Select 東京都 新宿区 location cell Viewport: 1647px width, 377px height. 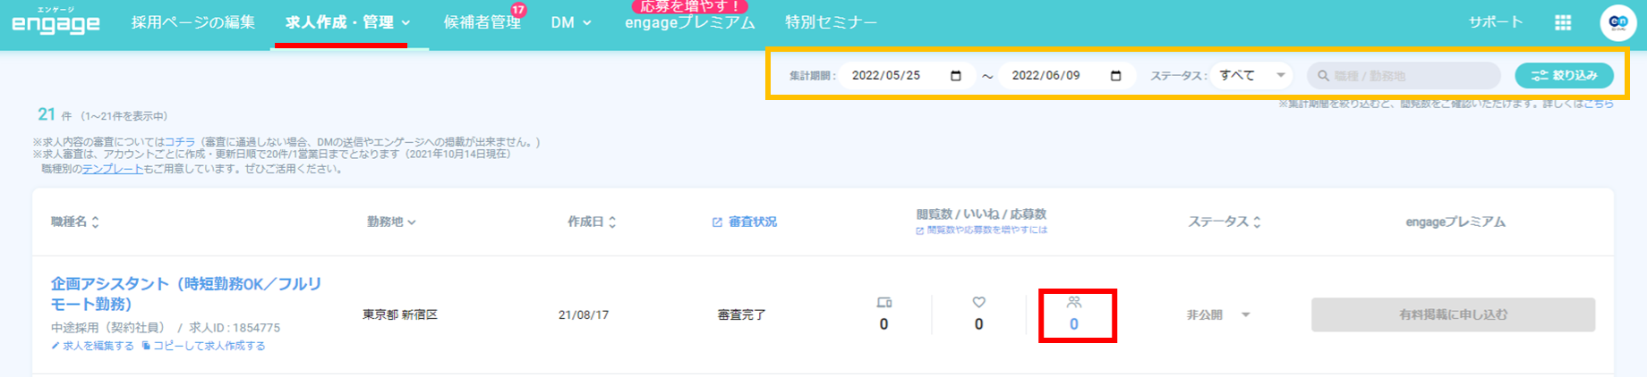click(x=400, y=314)
